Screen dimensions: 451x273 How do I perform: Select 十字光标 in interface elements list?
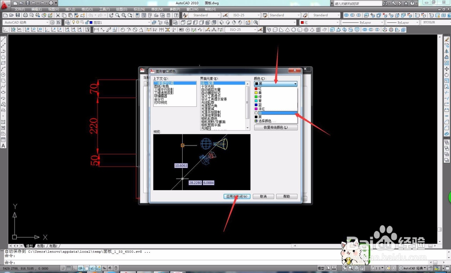coord(207,86)
